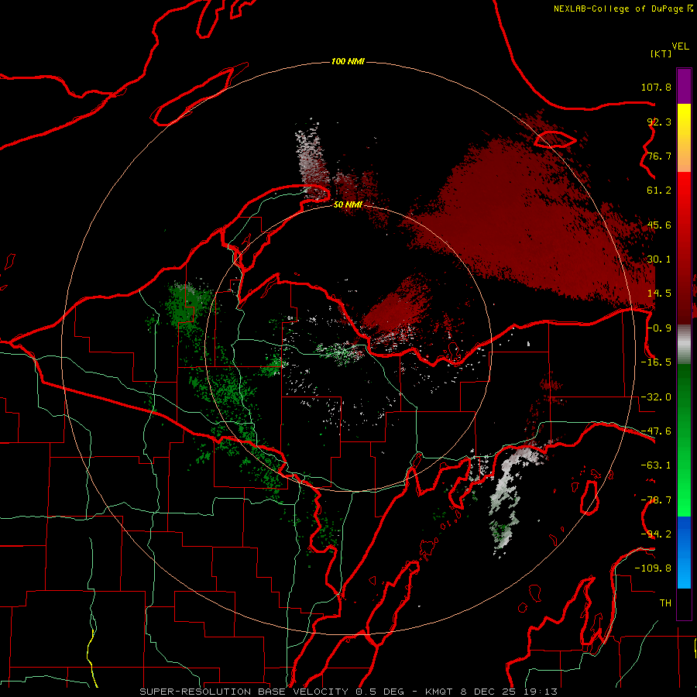The width and height of the screenshot is (697, 697).
Task: Click the yellow-orange segment of color bar
Action: (684, 138)
